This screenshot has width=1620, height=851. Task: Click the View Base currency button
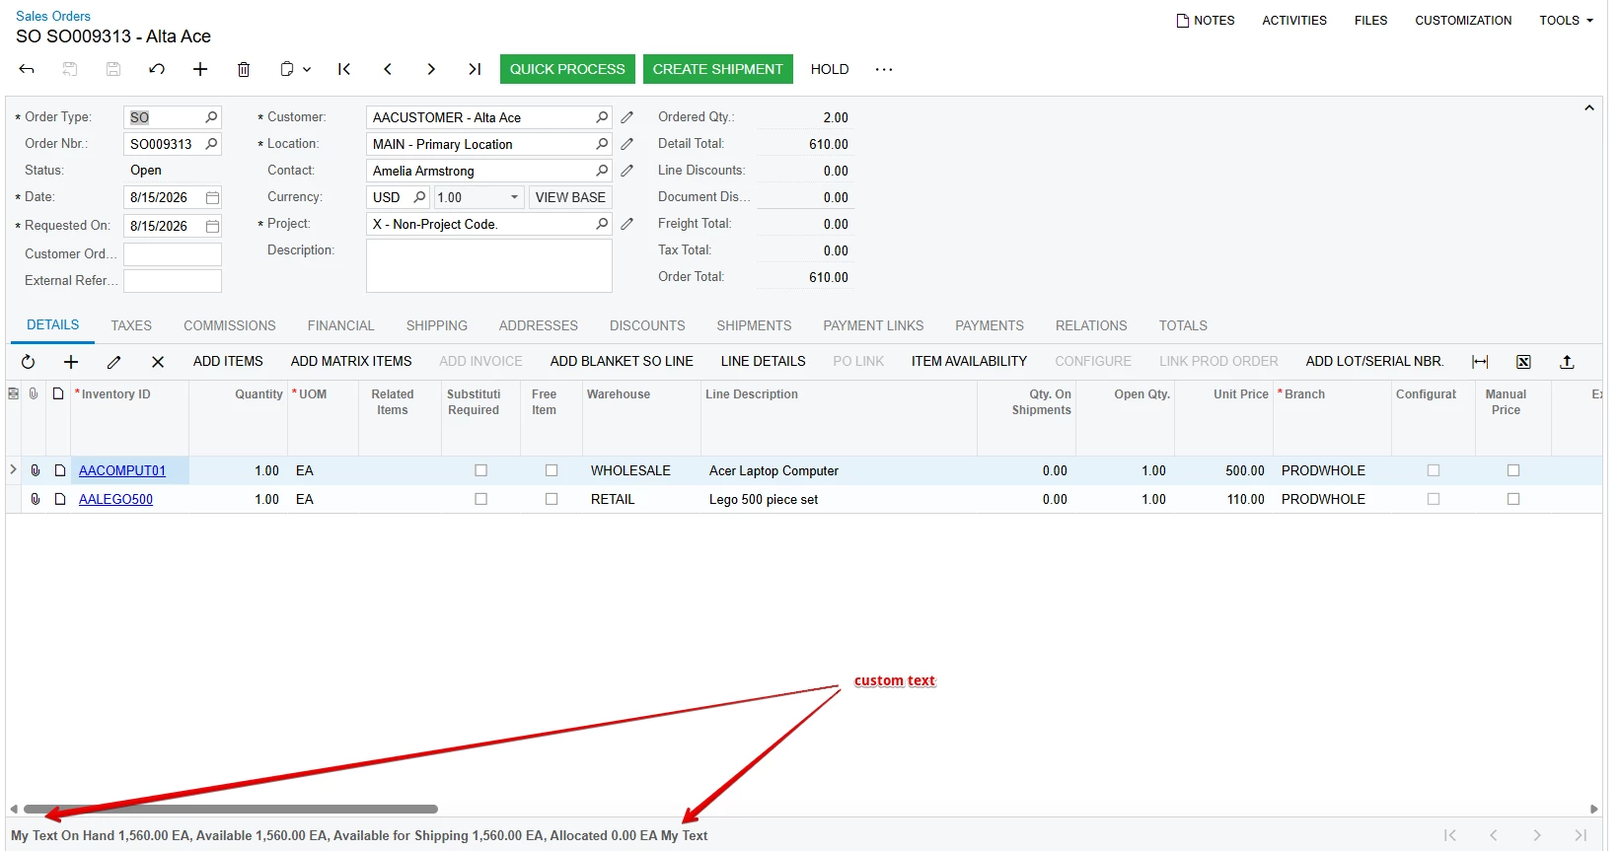click(x=570, y=197)
